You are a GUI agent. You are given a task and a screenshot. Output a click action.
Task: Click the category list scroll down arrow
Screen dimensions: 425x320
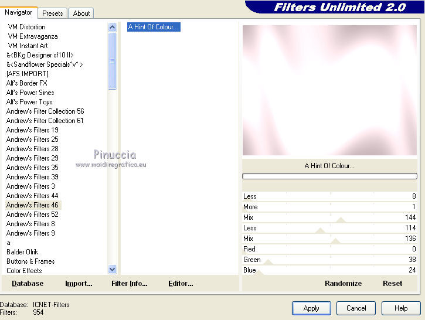coord(112,270)
